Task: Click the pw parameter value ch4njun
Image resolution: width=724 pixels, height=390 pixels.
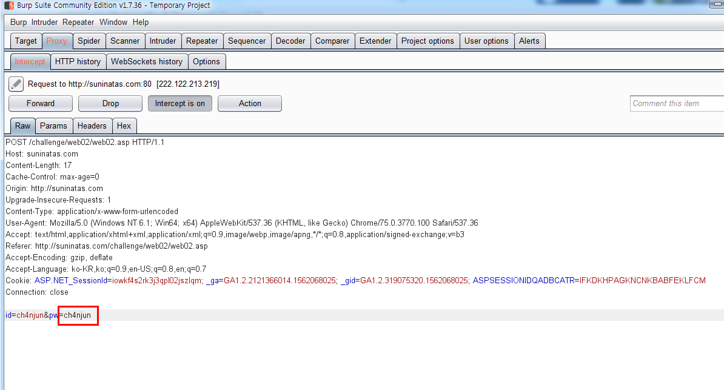Action: click(x=78, y=315)
